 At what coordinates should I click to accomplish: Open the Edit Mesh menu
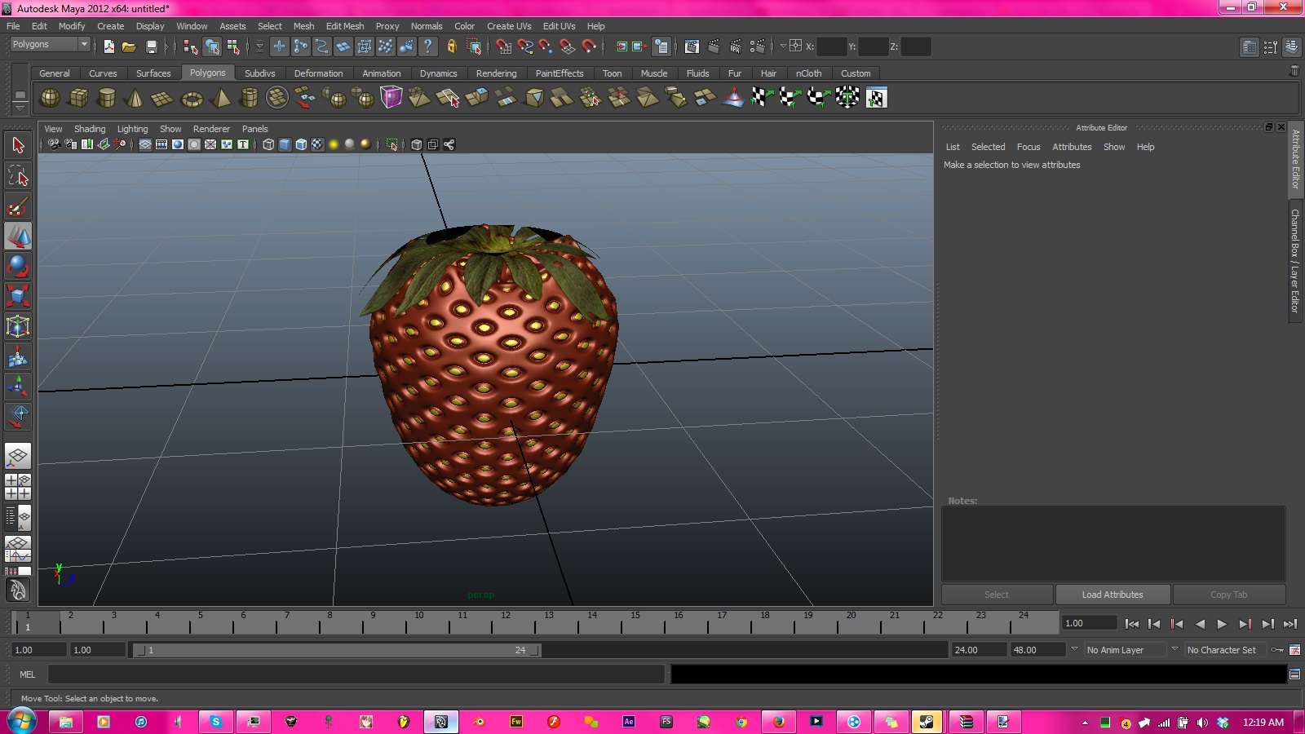coord(344,26)
